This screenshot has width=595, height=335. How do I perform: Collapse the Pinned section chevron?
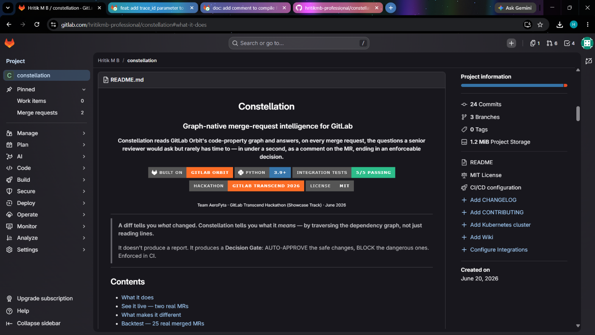click(84, 90)
